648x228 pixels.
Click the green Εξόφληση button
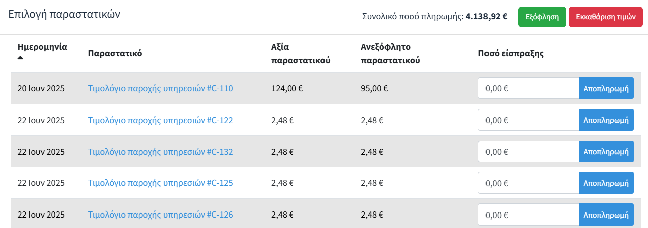[542, 17]
